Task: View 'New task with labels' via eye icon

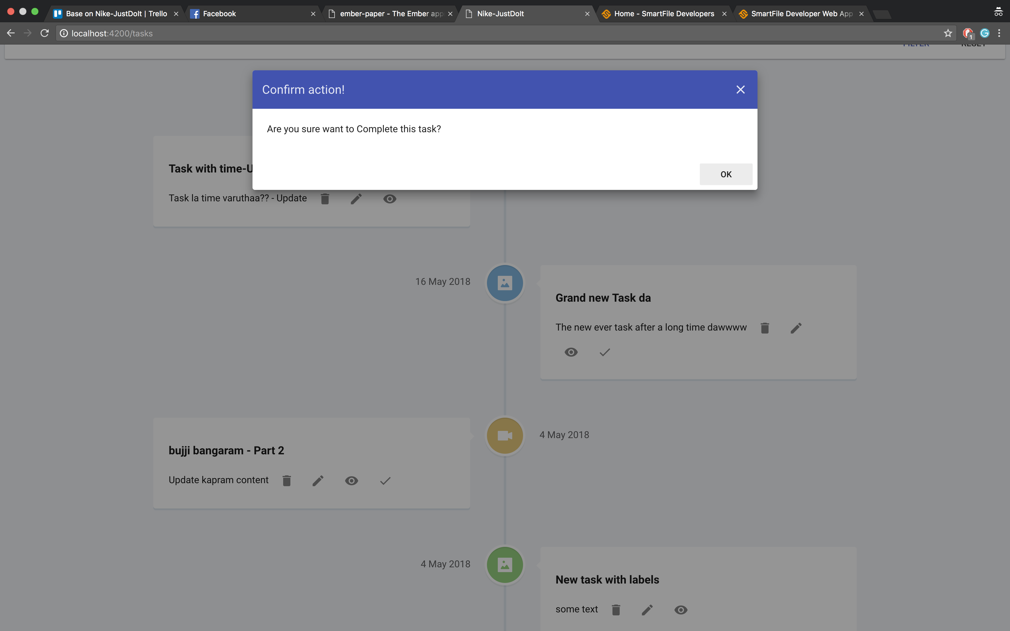Action: (x=681, y=610)
